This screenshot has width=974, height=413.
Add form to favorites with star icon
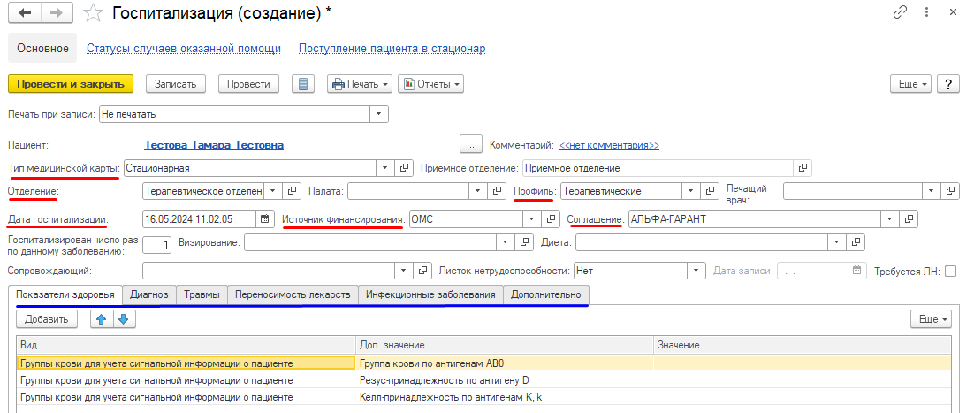click(x=93, y=13)
